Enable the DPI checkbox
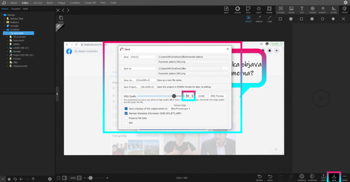Screen dimensions: 350x182 click(x=126, y=123)
